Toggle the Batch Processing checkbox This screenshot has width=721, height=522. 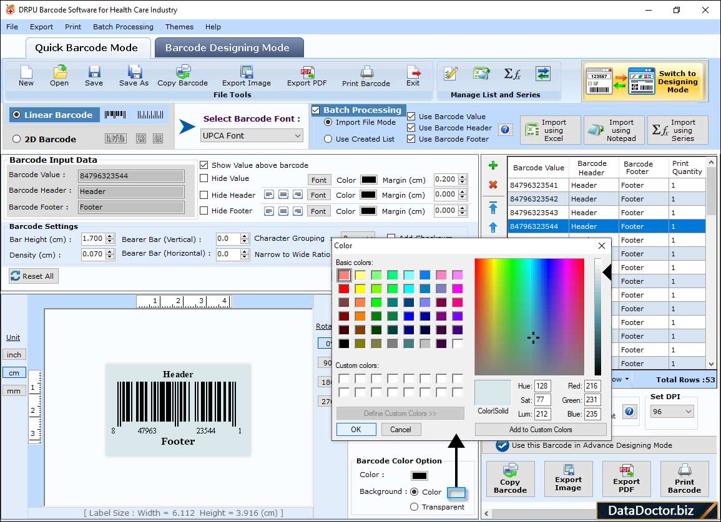tap(315, 110)
